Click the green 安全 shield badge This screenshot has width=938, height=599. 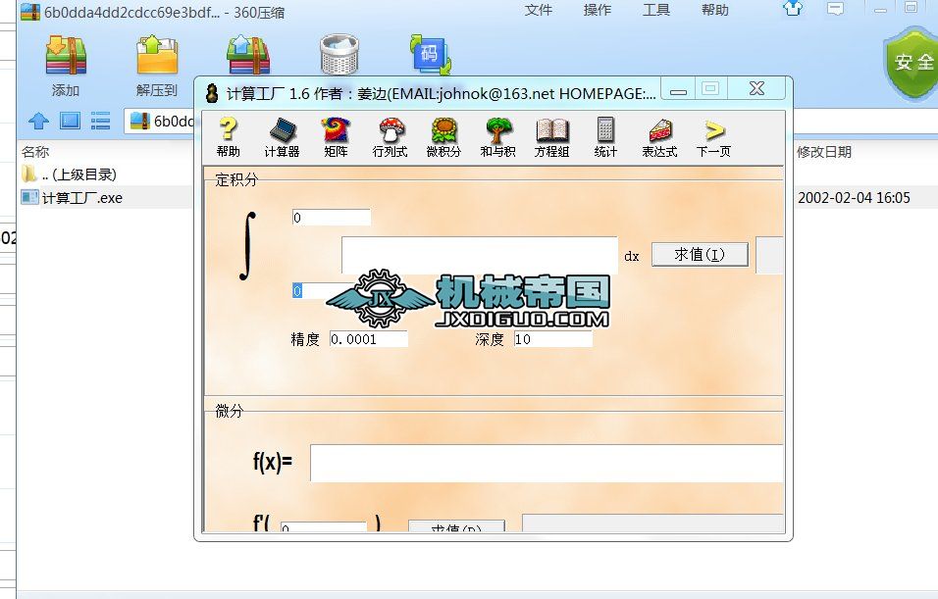pyautogui.click(x=912, y=64)
